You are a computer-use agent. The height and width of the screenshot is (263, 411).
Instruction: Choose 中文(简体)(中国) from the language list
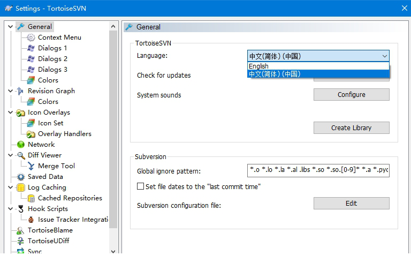(x=318, y=74)
